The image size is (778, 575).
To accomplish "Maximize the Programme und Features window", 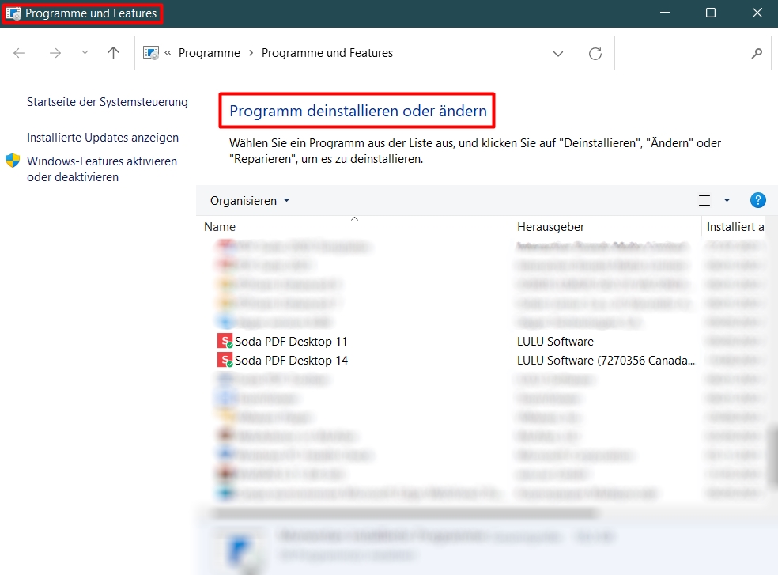I will [x=711, y=13].
